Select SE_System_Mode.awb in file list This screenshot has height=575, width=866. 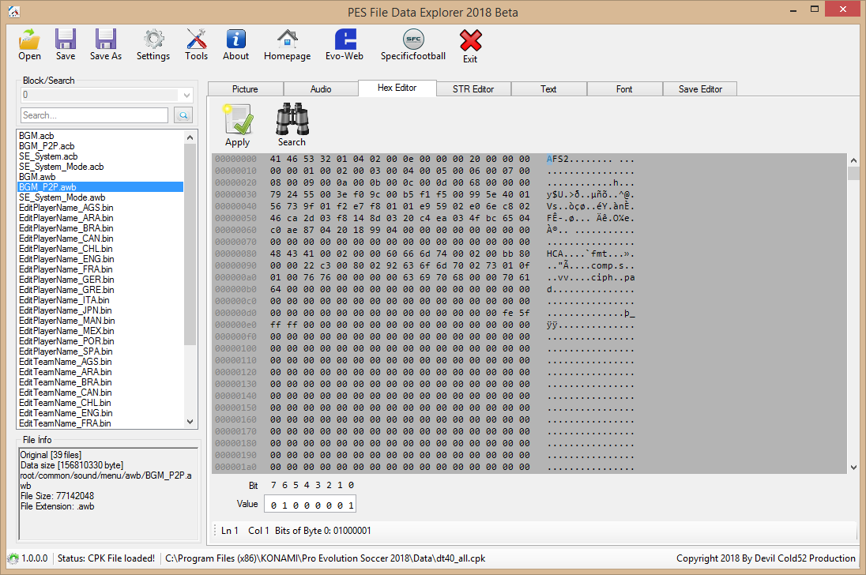62,197
